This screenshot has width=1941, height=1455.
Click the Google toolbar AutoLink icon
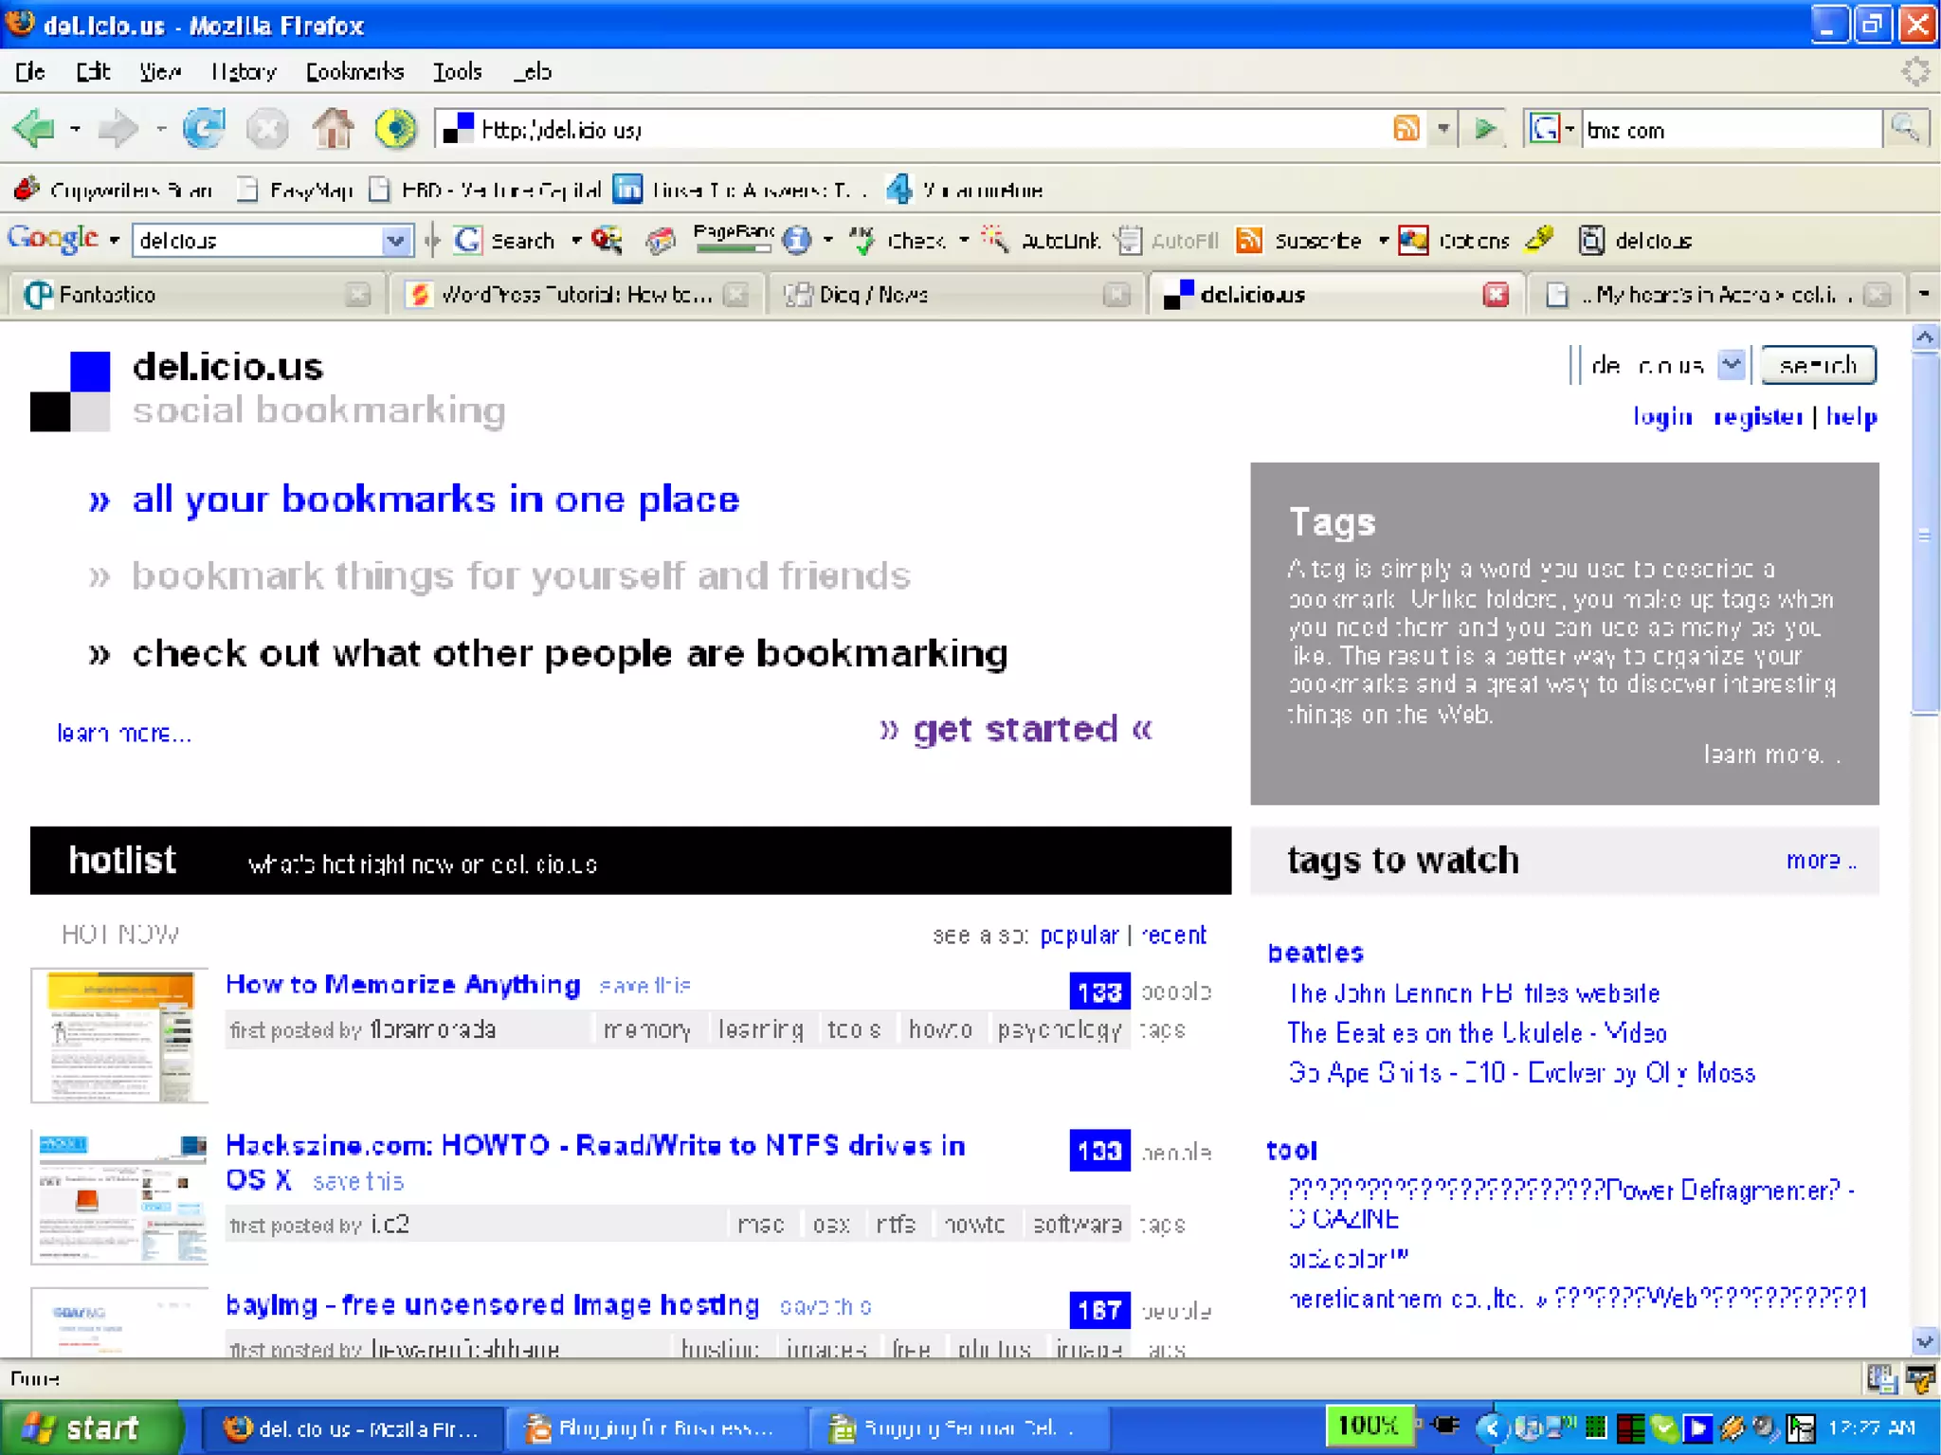pos(995,241)
